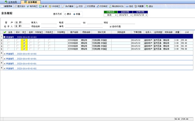Expand order group 2014-05-18-002
Image resolution: width=195 pixels, height=121 pixels.
(5, 54)
